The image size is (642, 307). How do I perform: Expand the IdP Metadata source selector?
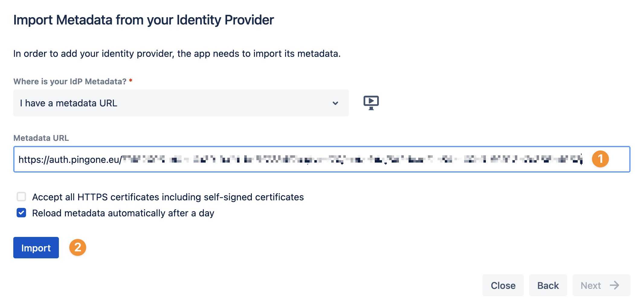pos(181,103)
